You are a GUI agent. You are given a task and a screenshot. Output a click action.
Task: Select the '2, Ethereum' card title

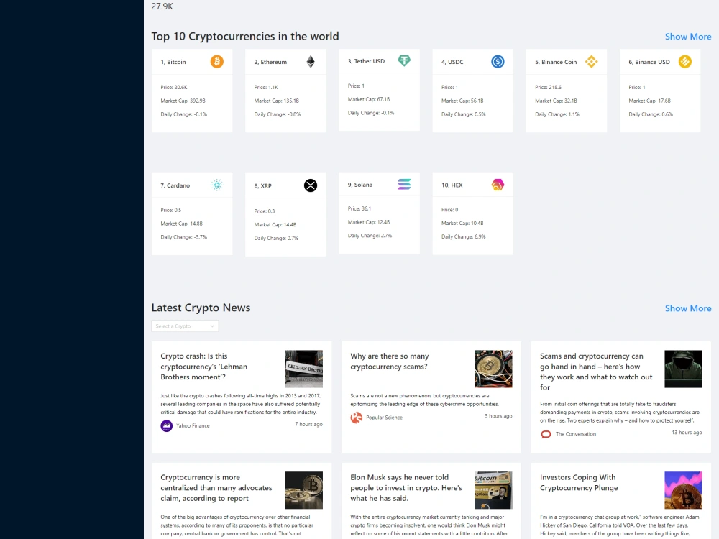270,62
